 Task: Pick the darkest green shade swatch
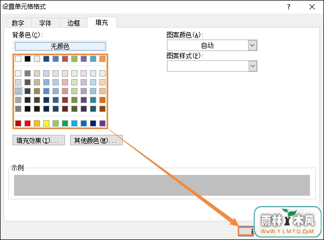coord(74,109)
